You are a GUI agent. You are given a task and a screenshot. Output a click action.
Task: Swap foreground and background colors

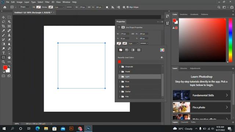[x=9, y=66]
